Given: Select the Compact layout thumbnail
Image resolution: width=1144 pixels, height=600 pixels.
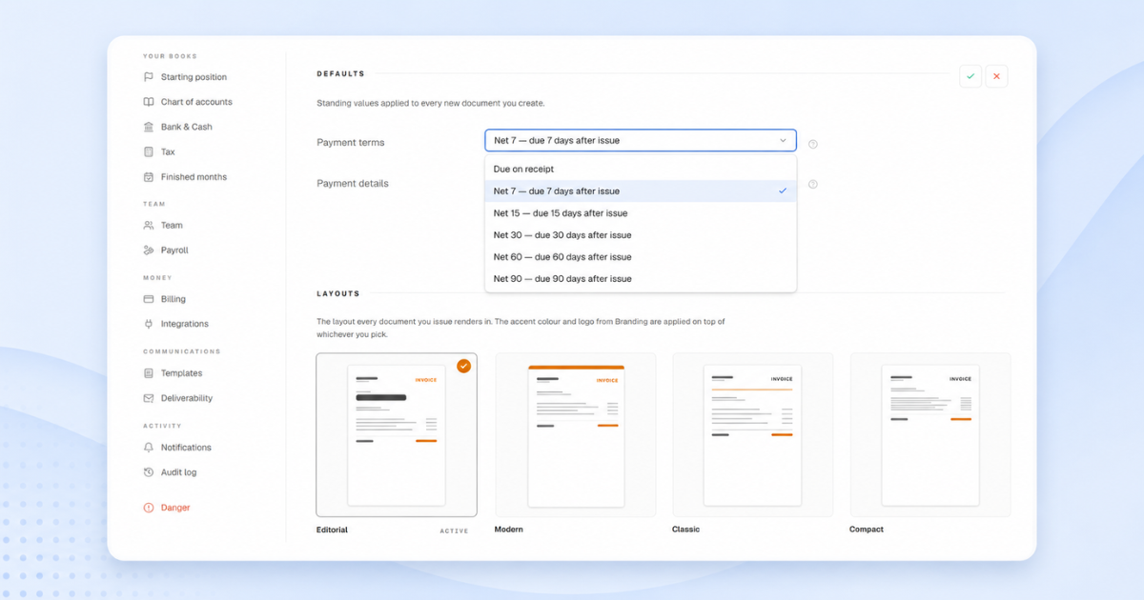Looking at the screenshot, I should (930, 435).
